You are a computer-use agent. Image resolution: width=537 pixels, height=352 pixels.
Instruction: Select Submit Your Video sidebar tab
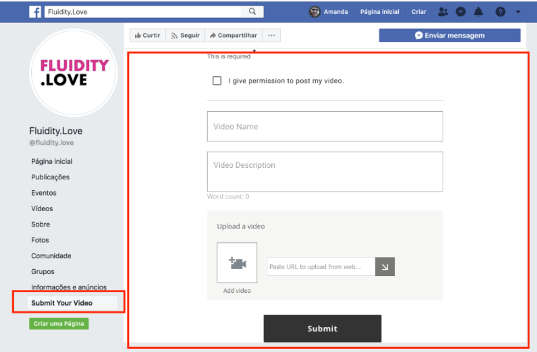pyautogui.click(x=62, y=303)
